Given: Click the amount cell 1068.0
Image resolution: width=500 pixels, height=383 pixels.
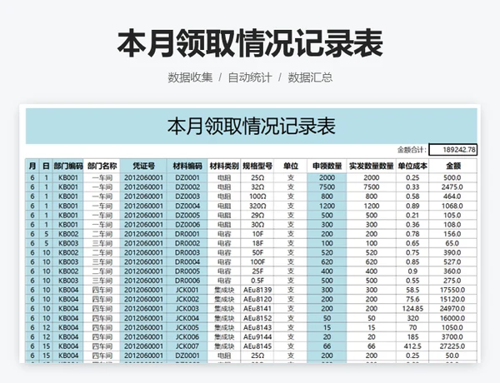Looking at the screenshot, I should (x=452, y=206).
